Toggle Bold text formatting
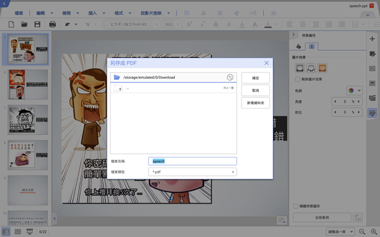The image size is (380, 237). tap(216, 24)
